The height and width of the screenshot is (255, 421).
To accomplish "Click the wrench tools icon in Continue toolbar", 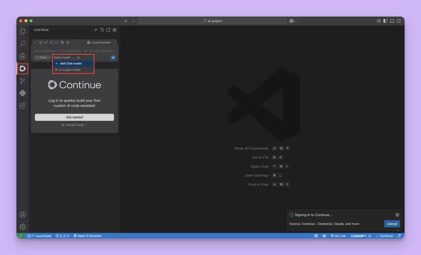I will [62, 42].
